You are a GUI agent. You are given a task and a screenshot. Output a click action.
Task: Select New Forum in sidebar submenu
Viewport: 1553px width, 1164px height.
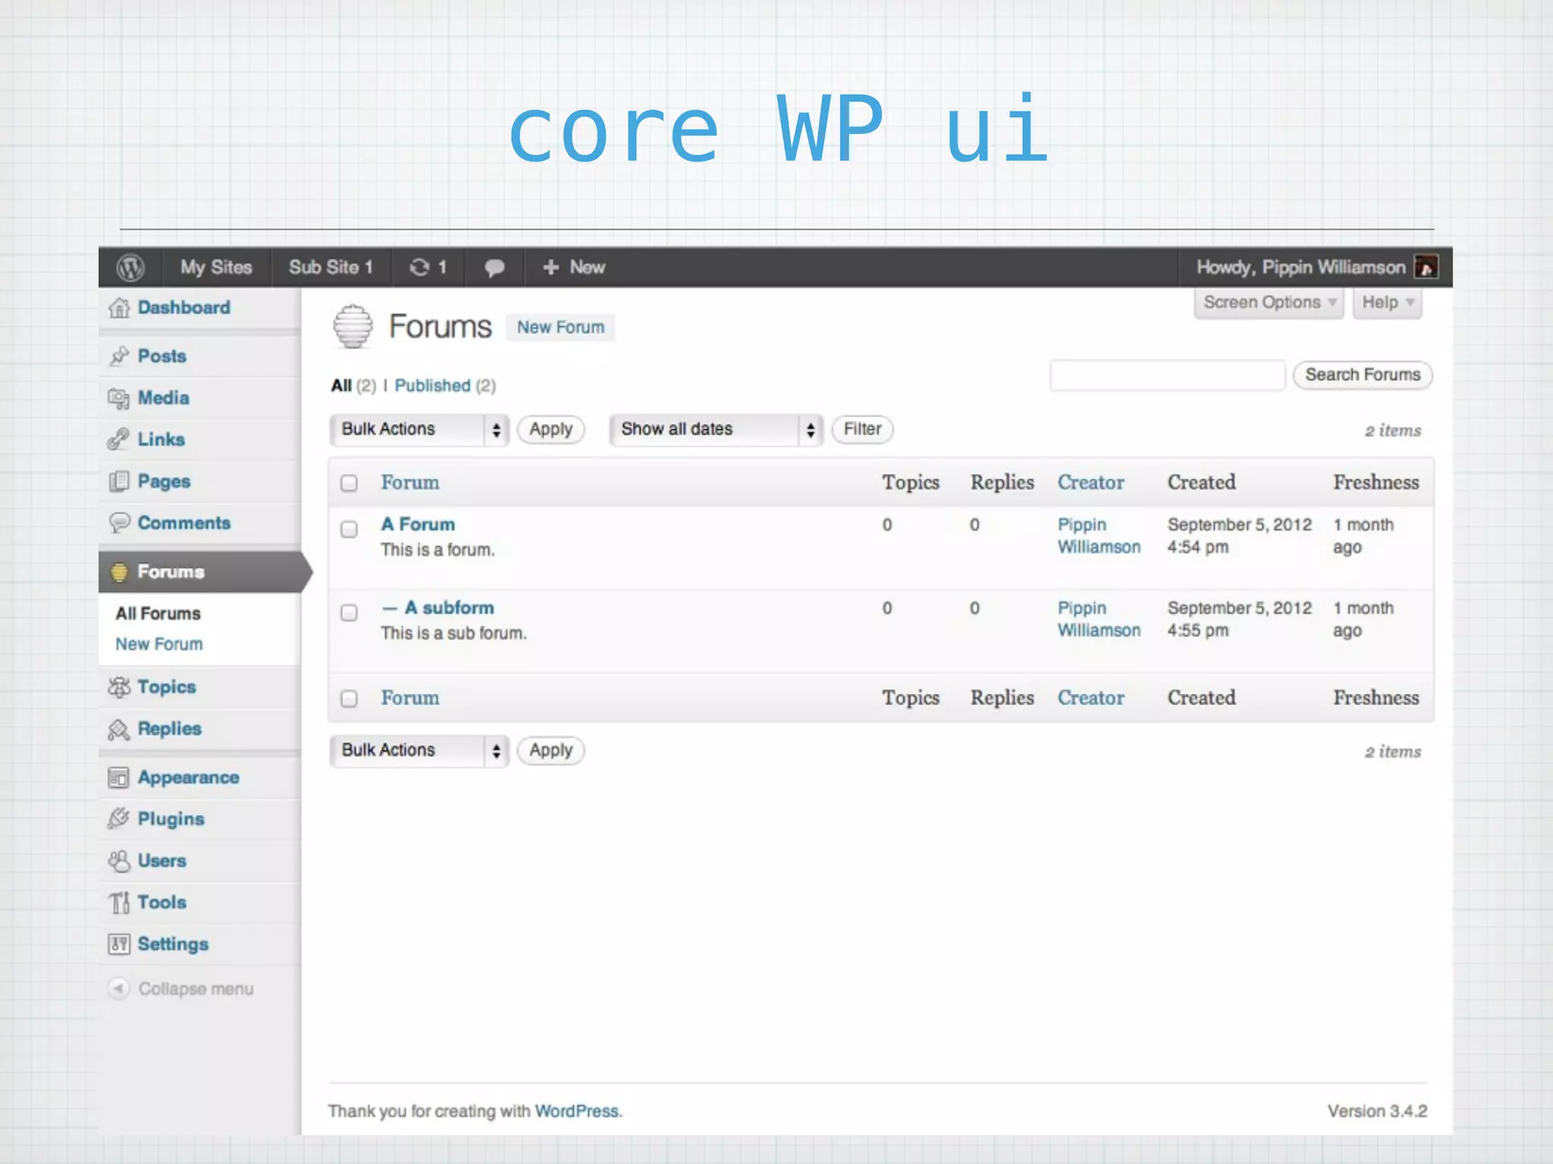(159, 644)
